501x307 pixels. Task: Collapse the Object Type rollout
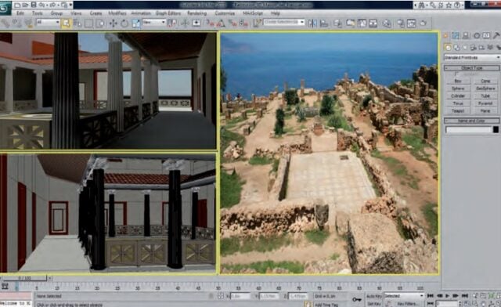(471, 68)
